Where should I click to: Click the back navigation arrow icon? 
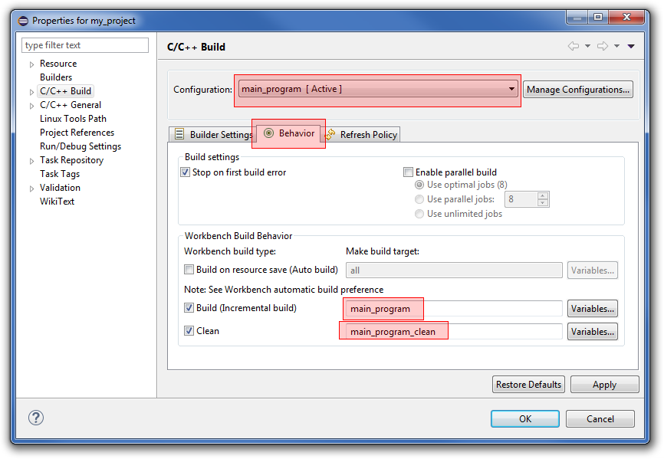coord(573,46)
